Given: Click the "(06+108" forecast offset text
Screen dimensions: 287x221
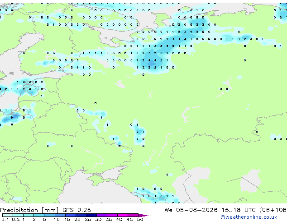Looking at the screenshot, I should pyautogui.click(x=273, y=210).
